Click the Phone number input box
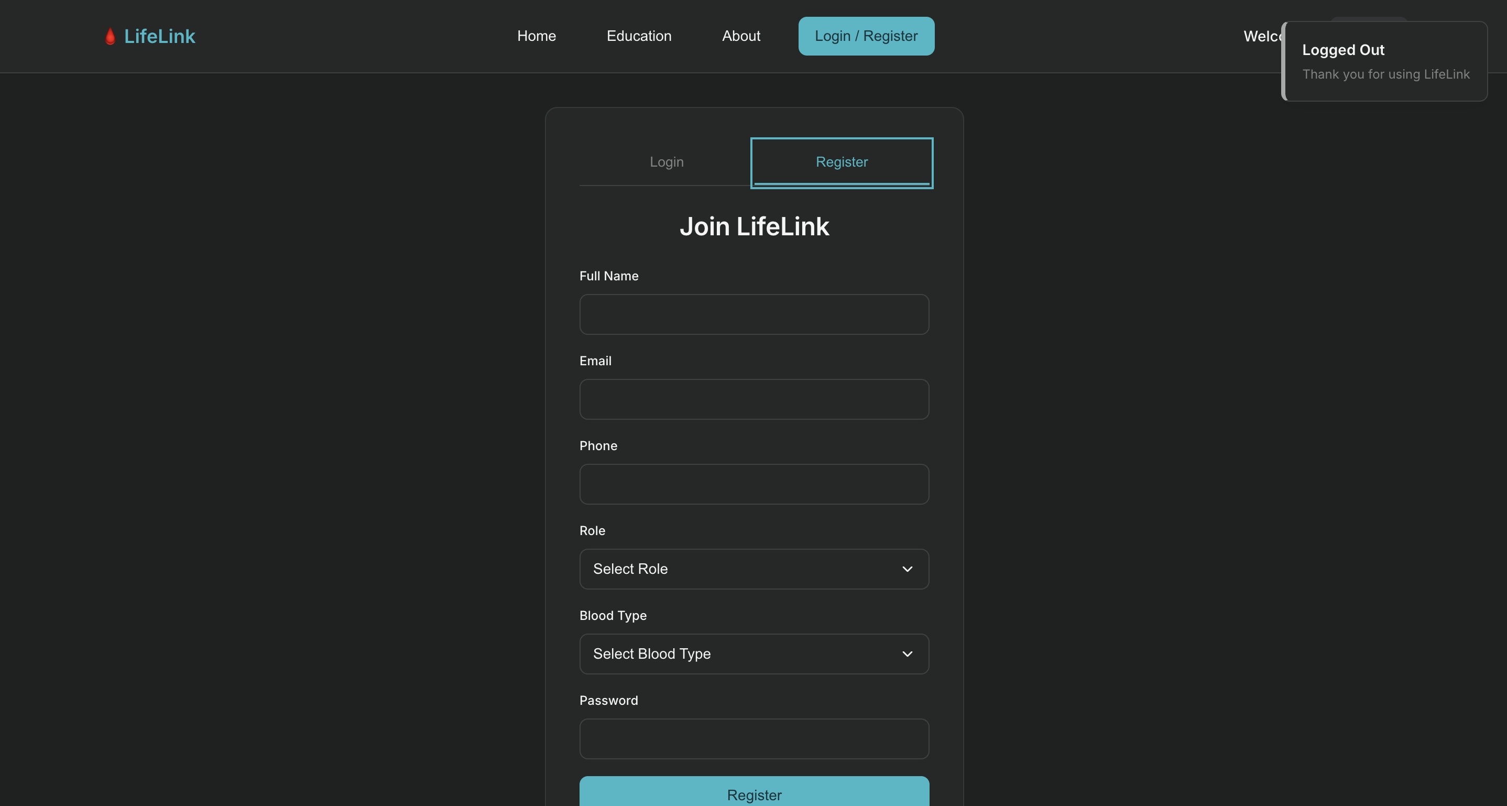The height and width of the screenshot is (806, 1507). pyautogui.click(x=753, y=484)
